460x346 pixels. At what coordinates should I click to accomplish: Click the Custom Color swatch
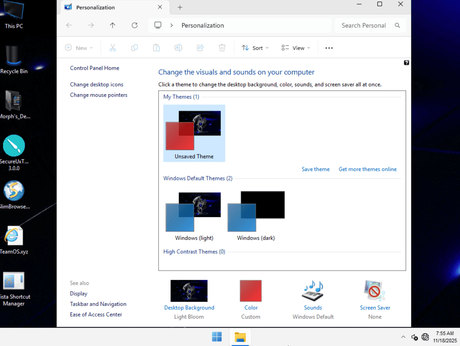(x=250, y=291)
